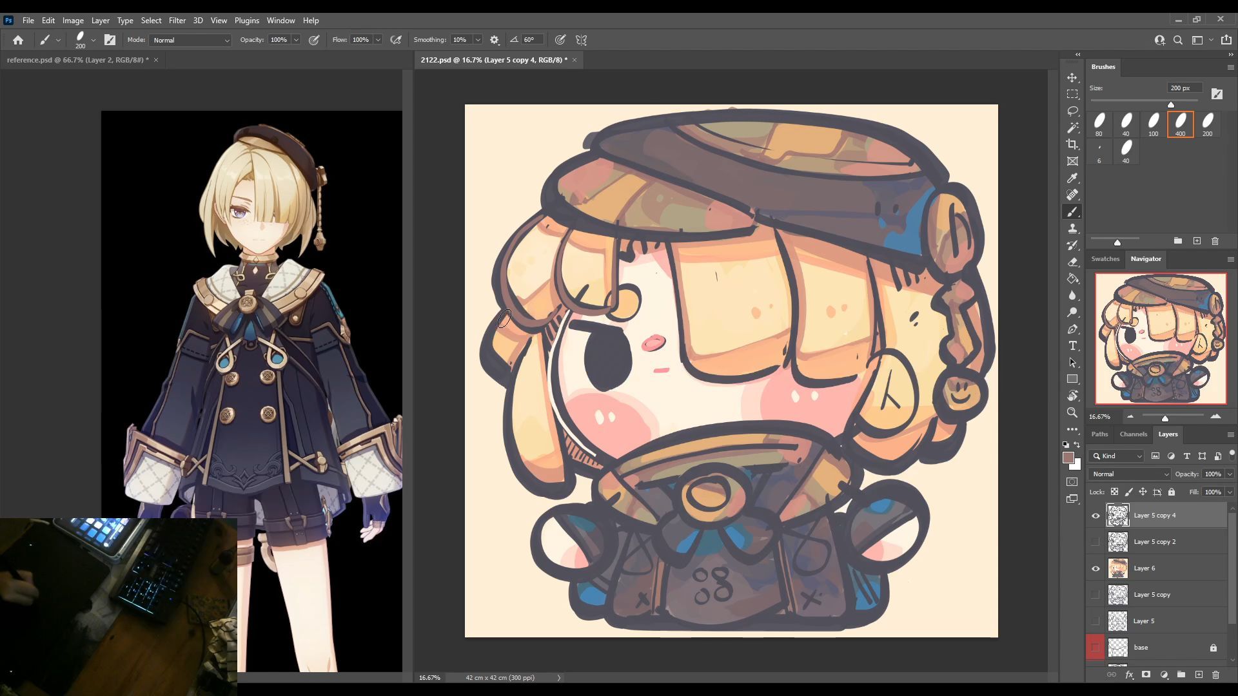This screenshot has height=696, width=1238.
Task: Select the Rectangle shape tool
Action: pyautogui.click(x=1072, y=379)
